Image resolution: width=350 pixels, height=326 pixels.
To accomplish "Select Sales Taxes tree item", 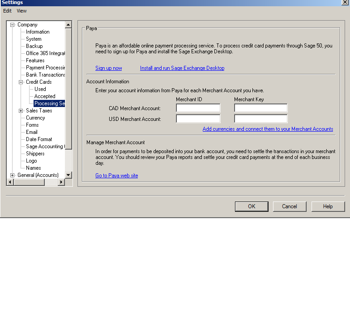I will [39, 111].
